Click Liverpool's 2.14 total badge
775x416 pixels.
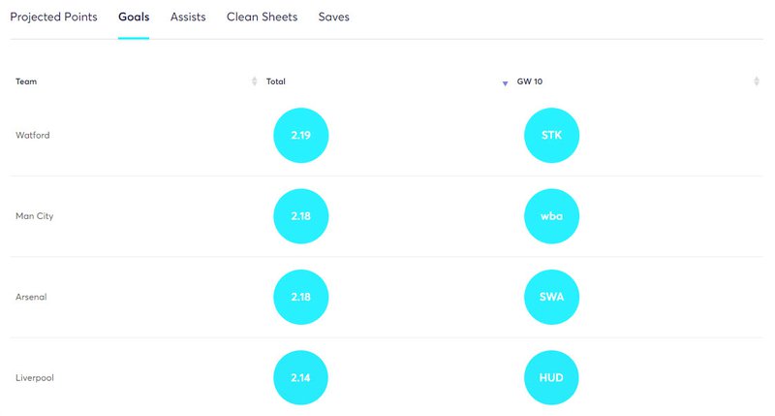point(300,378)
